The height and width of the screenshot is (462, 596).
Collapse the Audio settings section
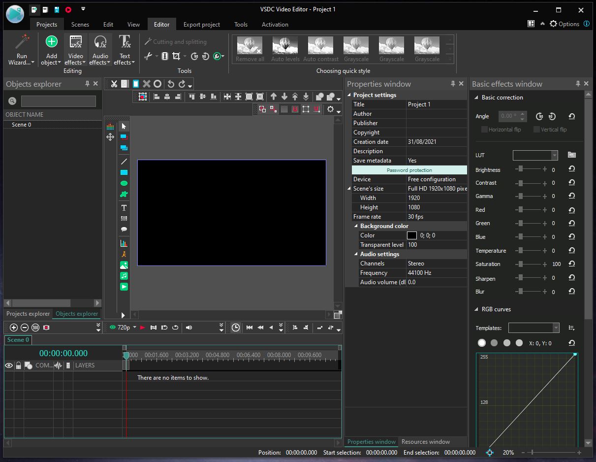pos(356,254)
